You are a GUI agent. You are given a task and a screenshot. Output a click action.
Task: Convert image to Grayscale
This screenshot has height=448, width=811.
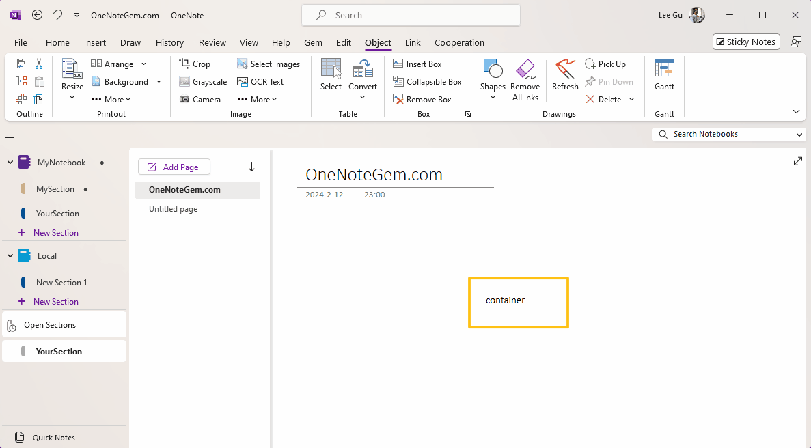pyautogui.click(x=204, y=82)
